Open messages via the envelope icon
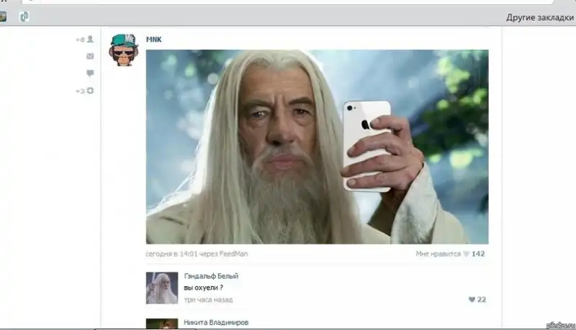This screenshot has height=330, width=576. [x=90, y=56]
